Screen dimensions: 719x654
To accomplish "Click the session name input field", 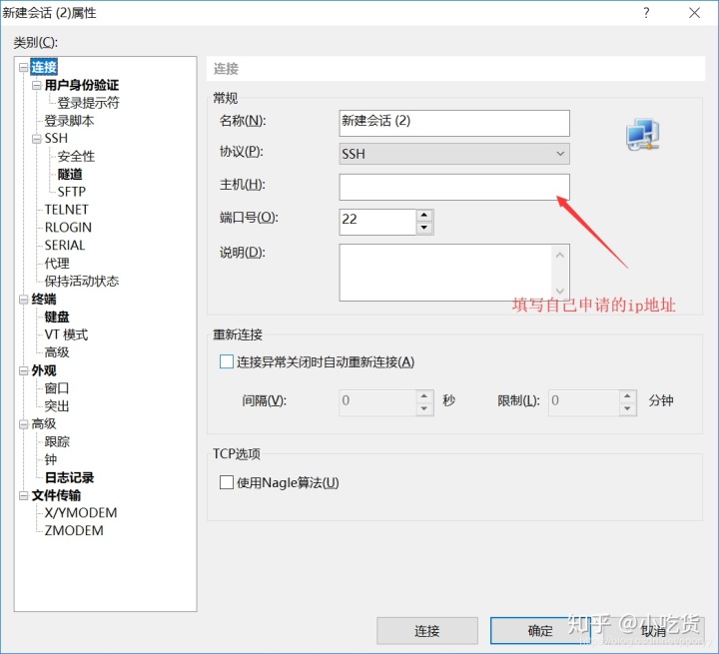I will (454, 123).
